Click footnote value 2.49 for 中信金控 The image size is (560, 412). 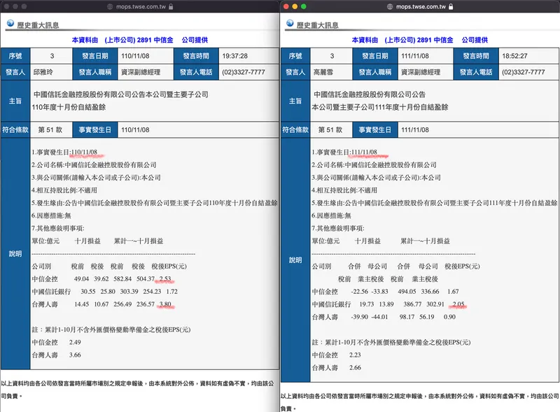coord(75,342)
